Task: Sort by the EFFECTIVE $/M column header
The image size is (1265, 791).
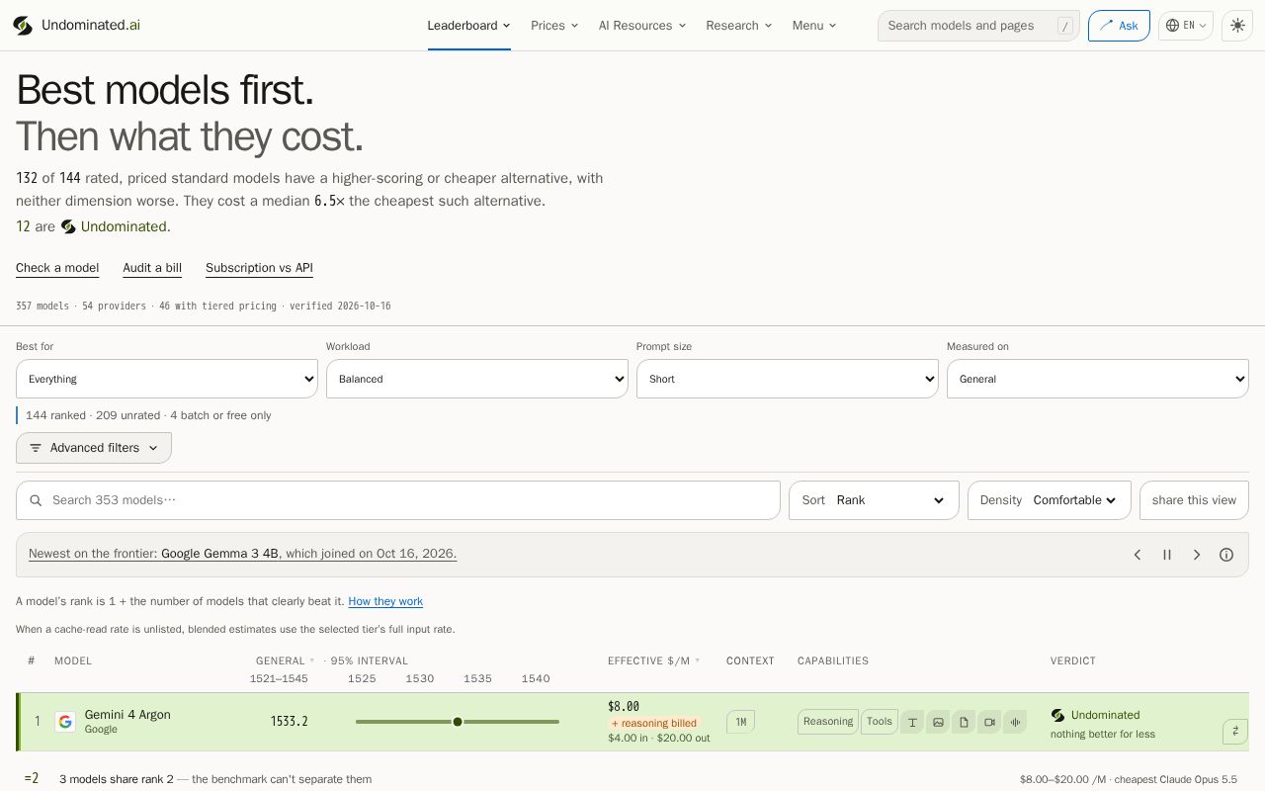Action: 653,660
